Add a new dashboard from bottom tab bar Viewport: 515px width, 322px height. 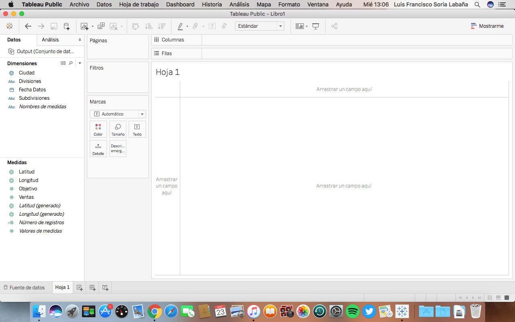pyautogui.click(x=93, y=288)
